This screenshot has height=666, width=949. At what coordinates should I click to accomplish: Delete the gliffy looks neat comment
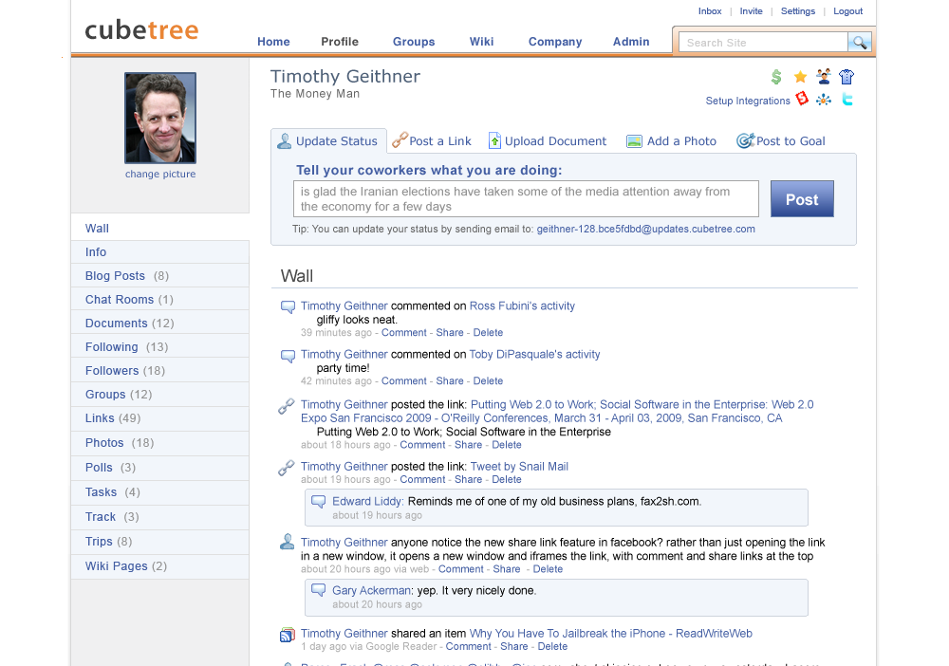click(488, 333)
